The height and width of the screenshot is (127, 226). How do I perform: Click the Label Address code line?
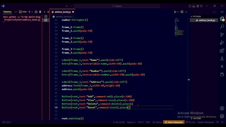[x=94, y=82]
